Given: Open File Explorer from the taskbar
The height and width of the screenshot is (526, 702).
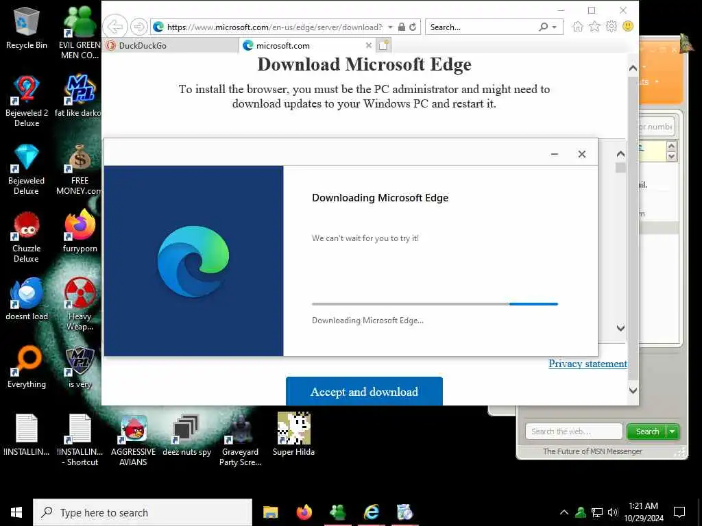Looking at the screenshot, I should click(x=270, y=512).
